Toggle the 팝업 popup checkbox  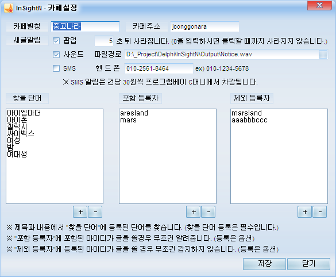pyautogui.click(x=56, y=41)
